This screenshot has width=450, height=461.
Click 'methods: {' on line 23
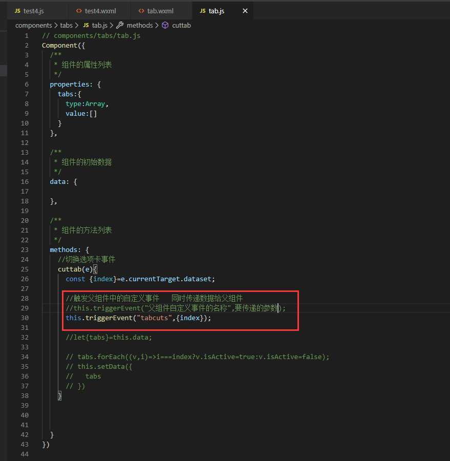69,249
